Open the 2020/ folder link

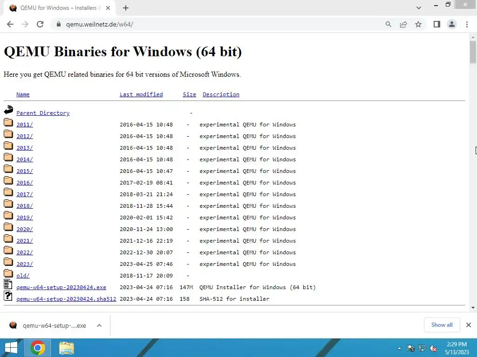click(x=25, y=229)
